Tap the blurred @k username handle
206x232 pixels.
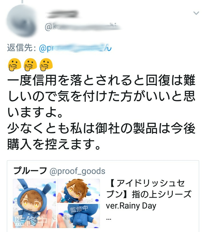click(x=83, y=27)
